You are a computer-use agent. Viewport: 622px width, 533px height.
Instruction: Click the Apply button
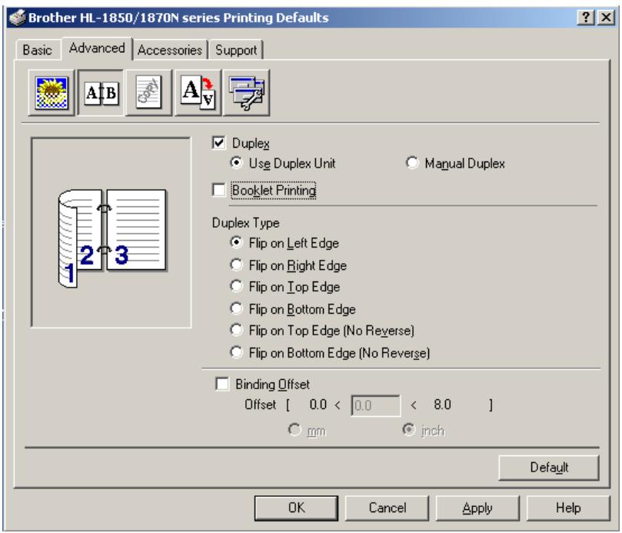[477, 508]
